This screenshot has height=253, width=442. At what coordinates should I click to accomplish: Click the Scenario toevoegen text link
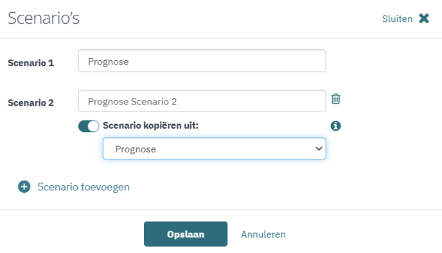point(84,187)
